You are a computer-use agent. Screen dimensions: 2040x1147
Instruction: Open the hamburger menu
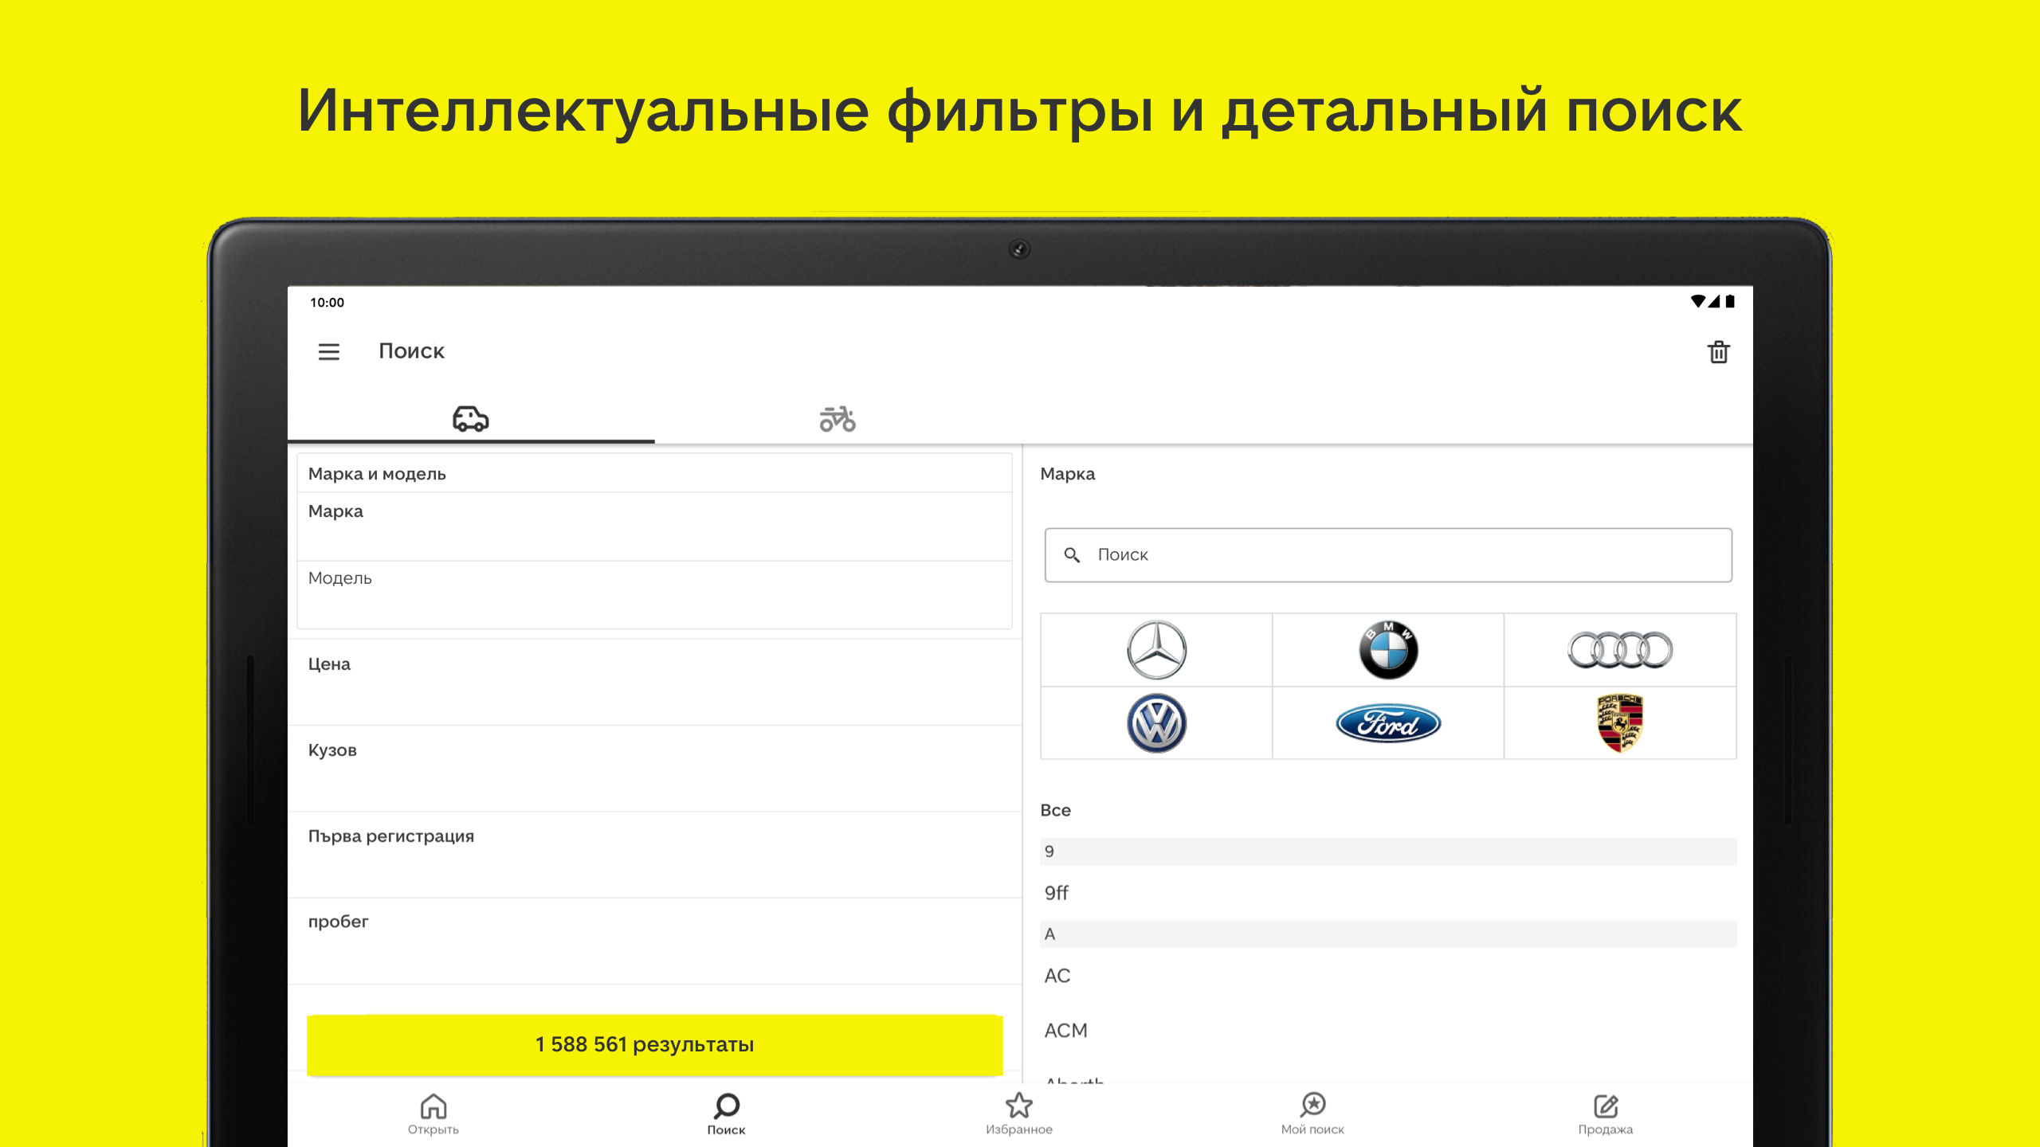(328, 351)
